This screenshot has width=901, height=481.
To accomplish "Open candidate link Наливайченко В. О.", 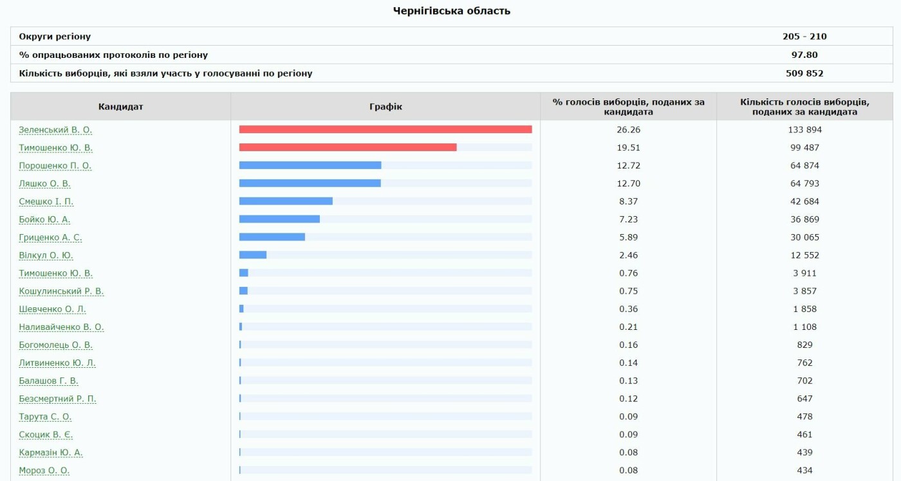I will coord(61,327).
